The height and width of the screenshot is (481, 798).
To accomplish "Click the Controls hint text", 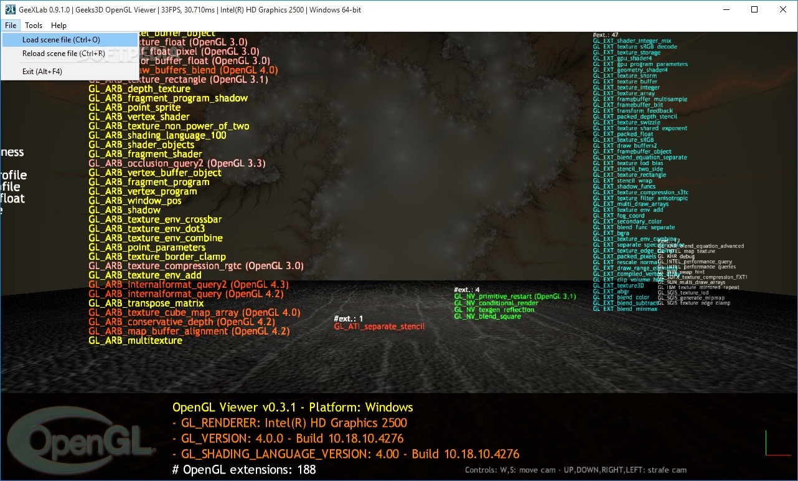I will click(576, 470).
